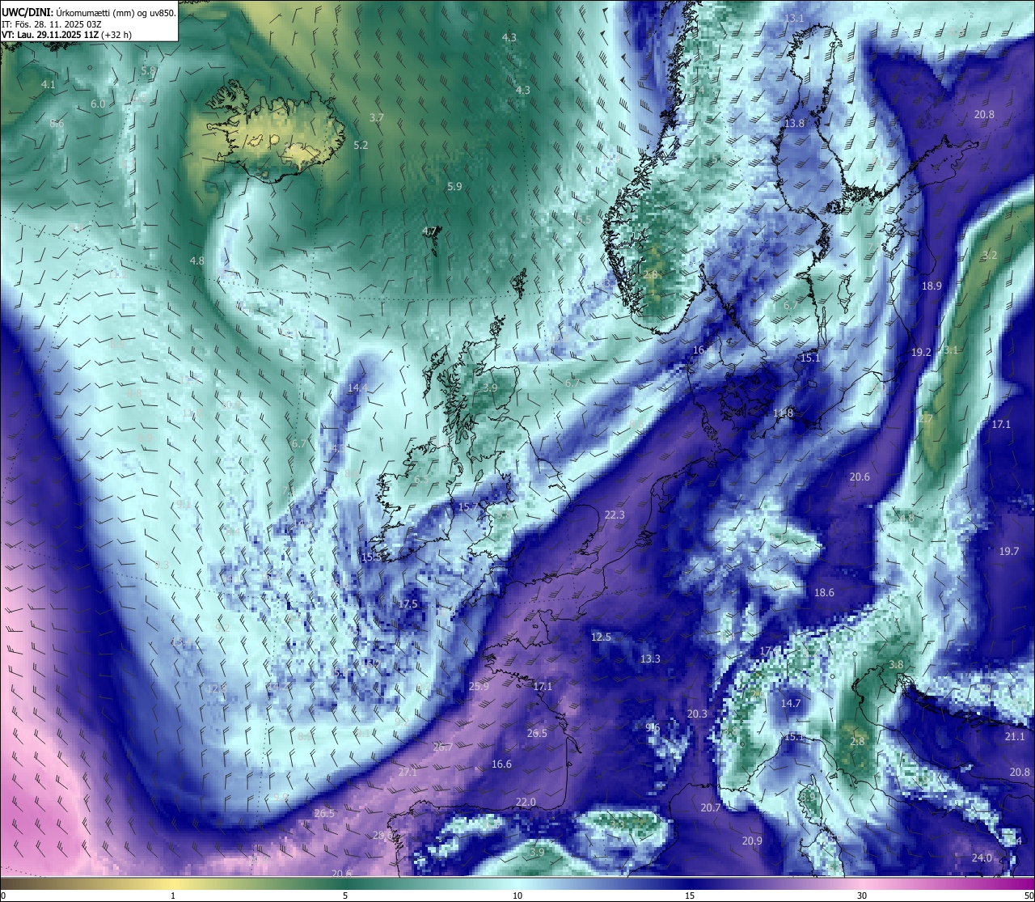Viewport: 1035px width, 902px height.
Task: Click the 19.2 value label
Action: 921,353
